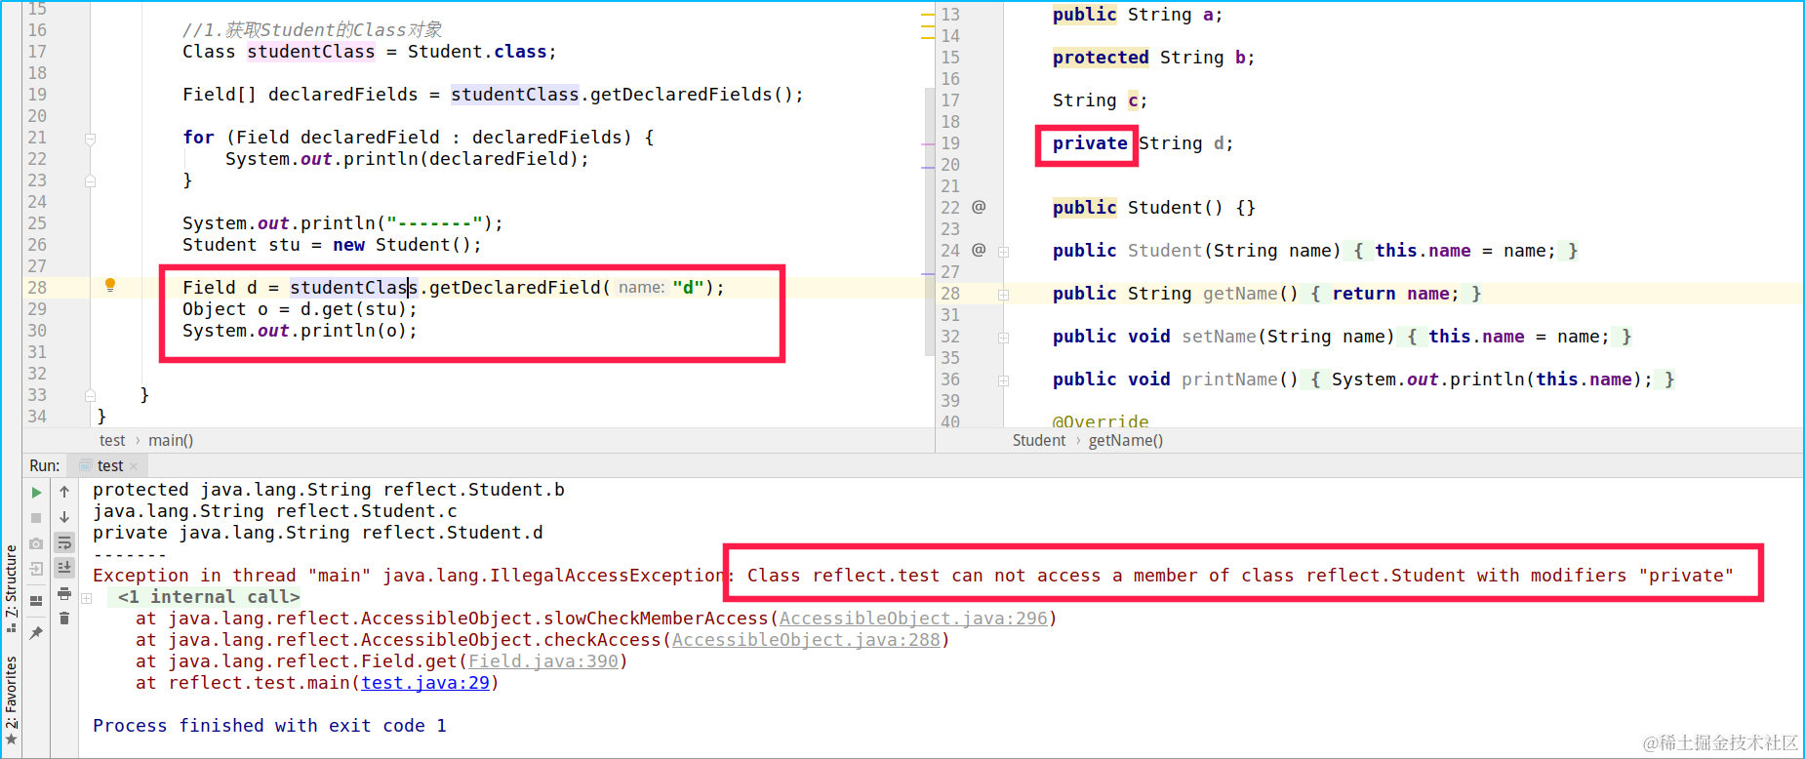
Task: Click the Student breadcrumb under right editor
Action: click(x=1039, y=441)
